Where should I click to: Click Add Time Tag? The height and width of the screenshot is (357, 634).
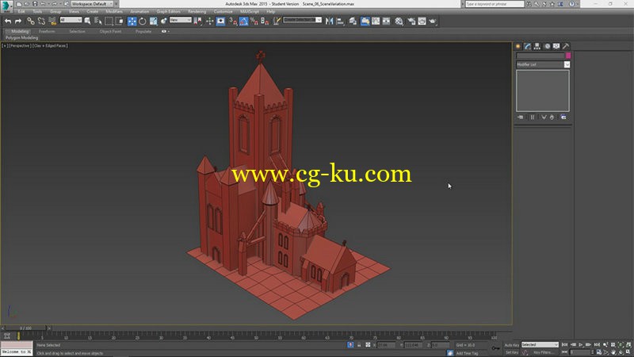click(x=467, y=353)
